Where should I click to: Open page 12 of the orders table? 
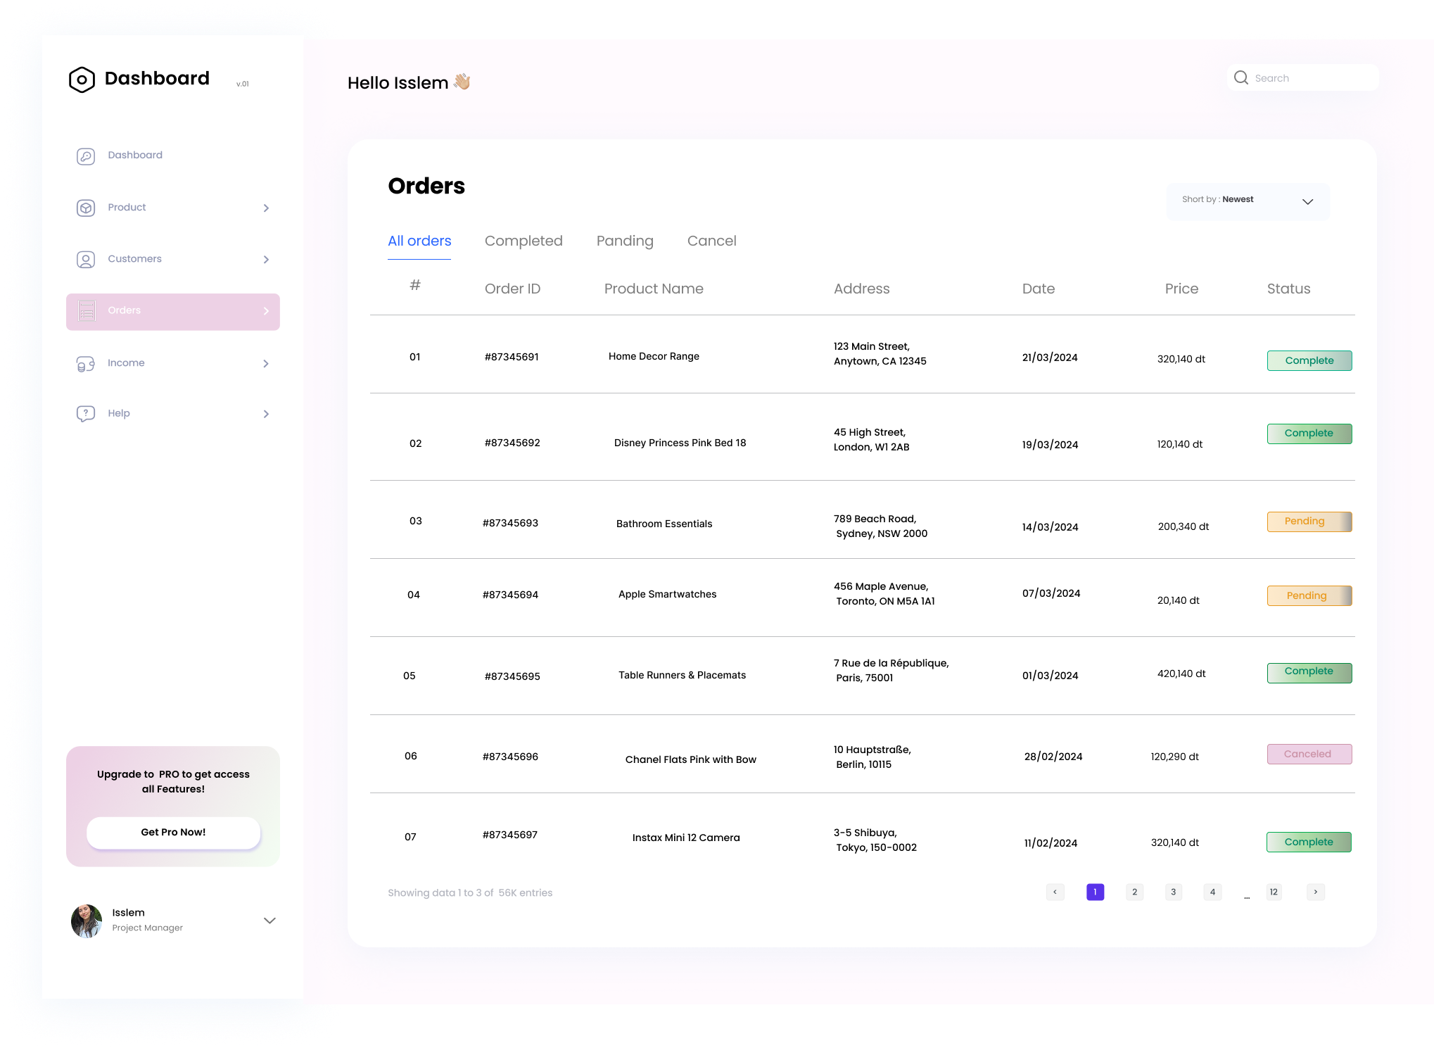pos(1274,892)
